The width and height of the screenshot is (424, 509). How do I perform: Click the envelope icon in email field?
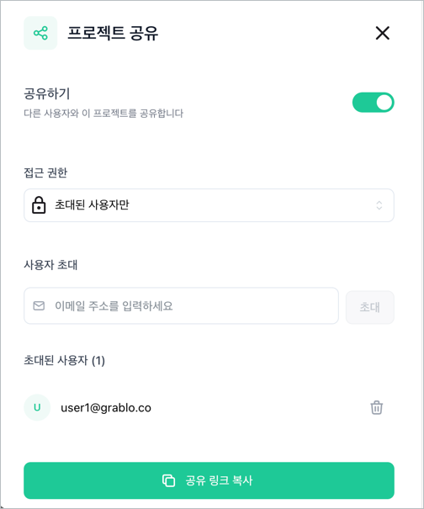point(39,305)
